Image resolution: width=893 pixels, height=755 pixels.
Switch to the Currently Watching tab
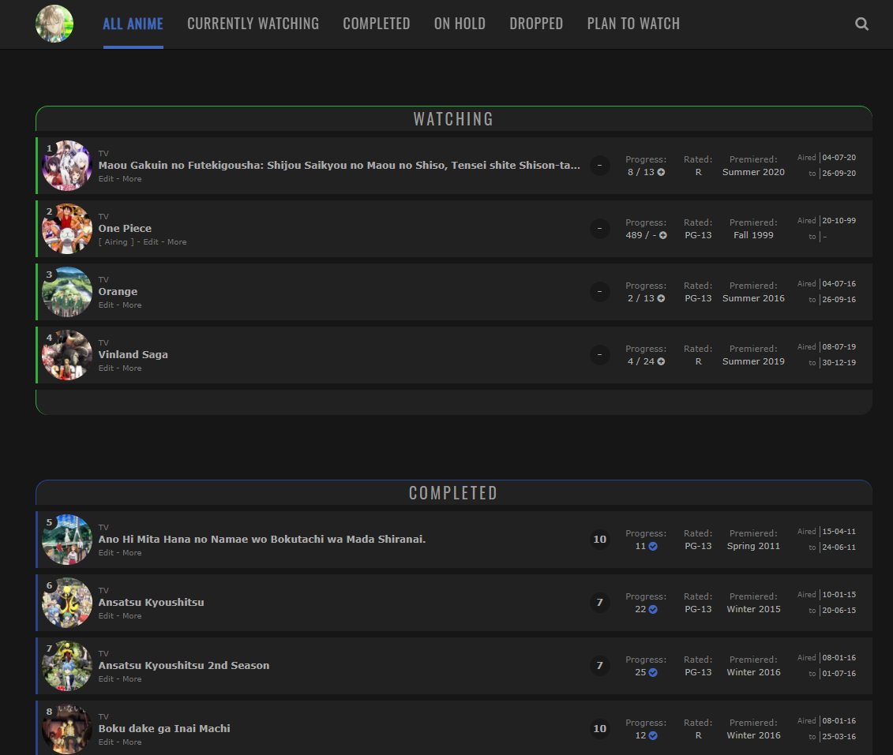pyautogui.click(x=253, y=24)
